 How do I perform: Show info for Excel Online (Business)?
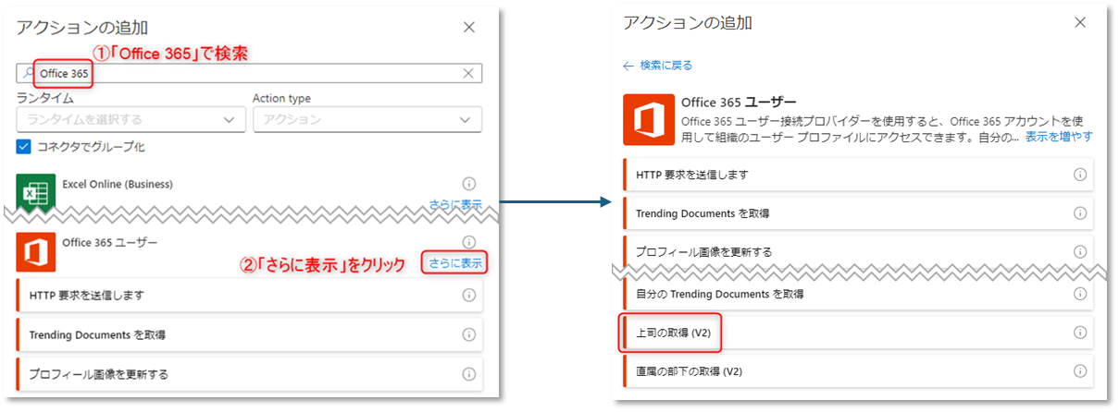468,184
